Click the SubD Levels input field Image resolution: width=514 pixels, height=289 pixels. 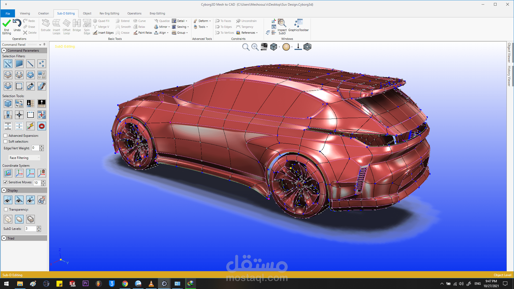coord(31,229)
